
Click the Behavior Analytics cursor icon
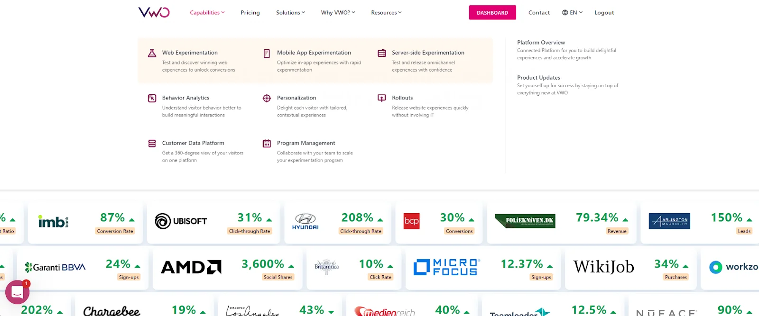[152, 98]
